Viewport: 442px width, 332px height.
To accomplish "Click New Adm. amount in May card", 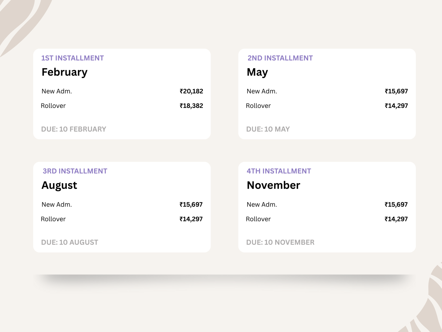I will click(x=396, y=91).
